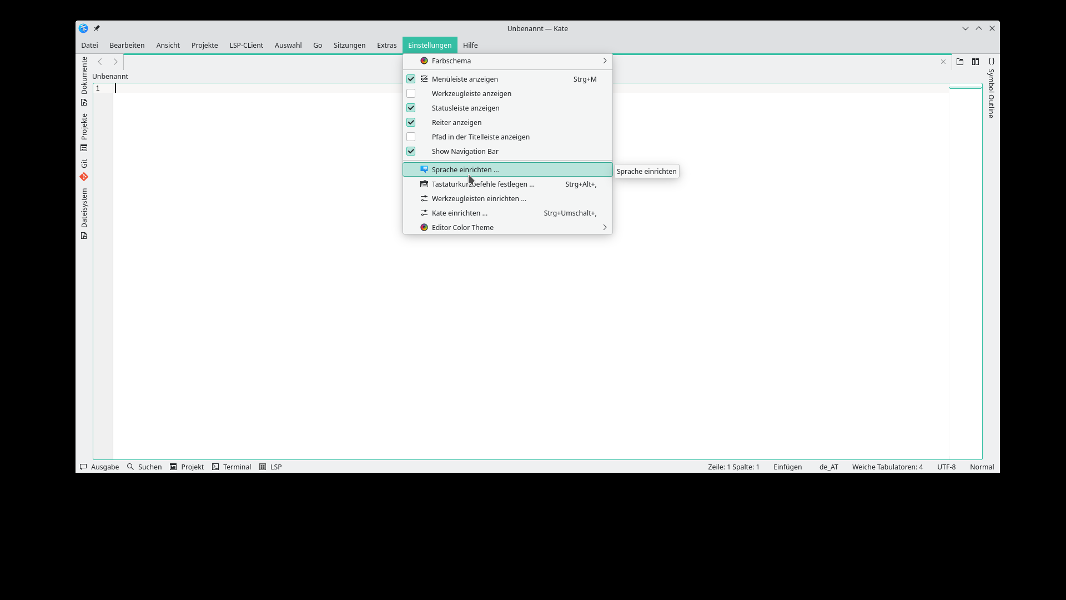The width and height of the screenshot is (1066, 600).
Task: Click the new document icon near tab bar
Action: coord(960,62)
